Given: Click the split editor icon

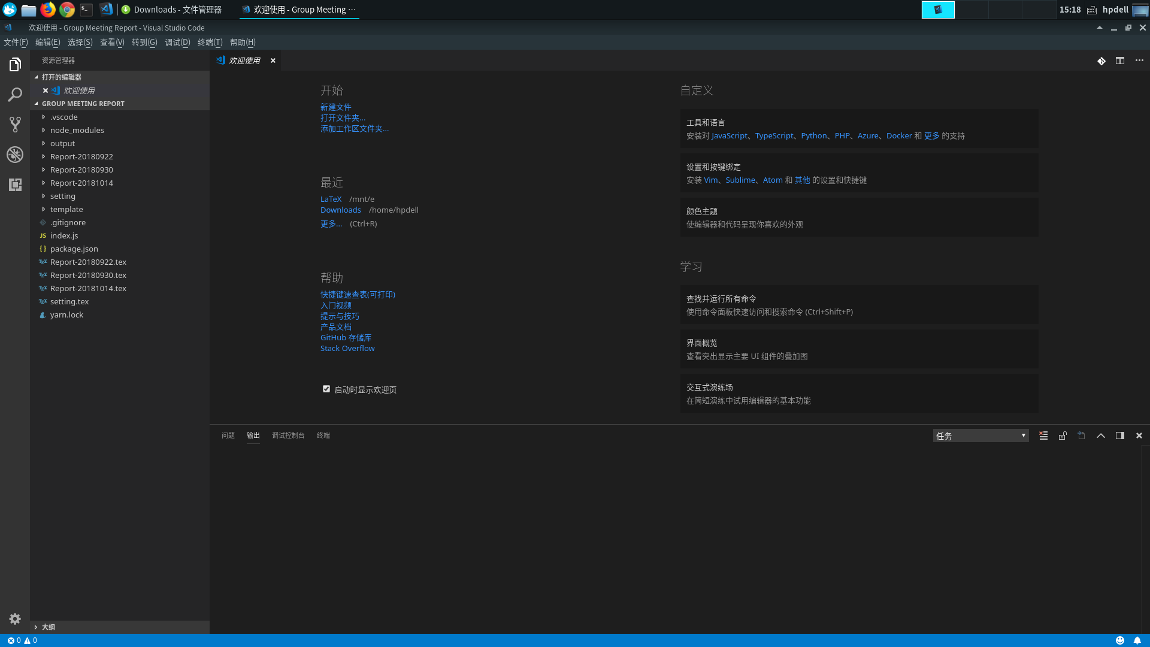Looking at the screenshot, I should (1119, 61).
